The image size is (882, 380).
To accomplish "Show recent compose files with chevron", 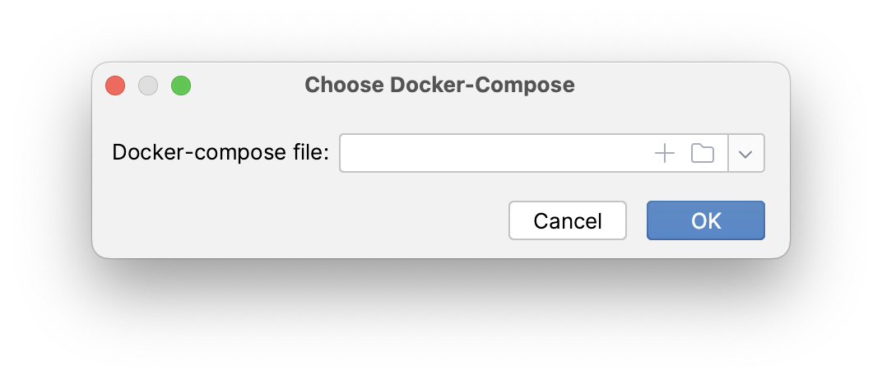I will point(746,154).
